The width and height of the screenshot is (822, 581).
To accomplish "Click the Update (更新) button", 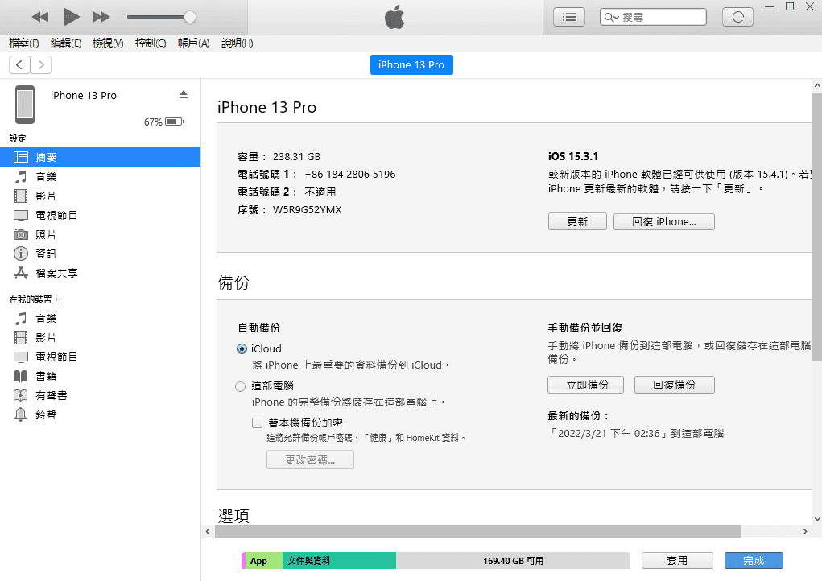I will pyautogui.click(x=577, y=222).
